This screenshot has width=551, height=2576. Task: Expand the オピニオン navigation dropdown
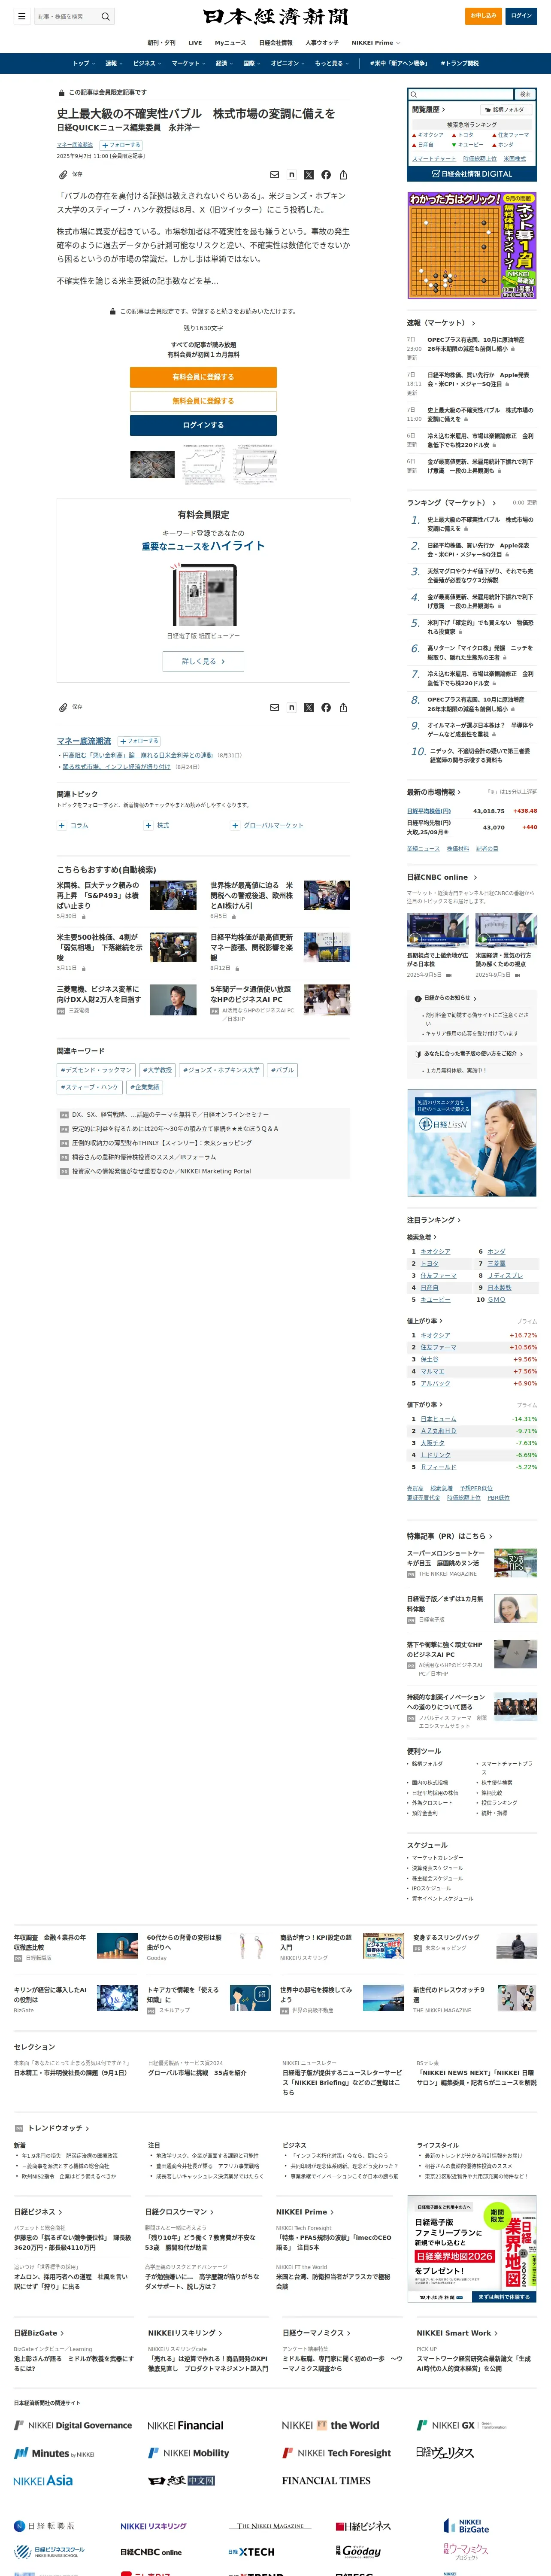tap(287, 63)
